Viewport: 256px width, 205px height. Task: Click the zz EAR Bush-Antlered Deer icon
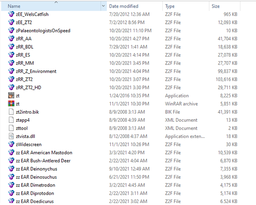point(11,161)
